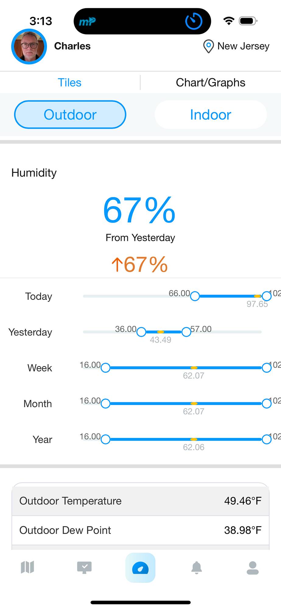
Task: Tap Charles profile photo
Action: coord(29,47)
